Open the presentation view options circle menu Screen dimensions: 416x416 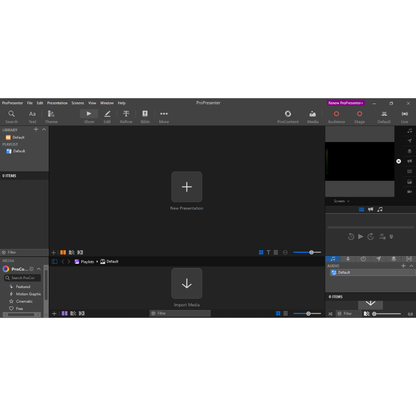point(285,253)
